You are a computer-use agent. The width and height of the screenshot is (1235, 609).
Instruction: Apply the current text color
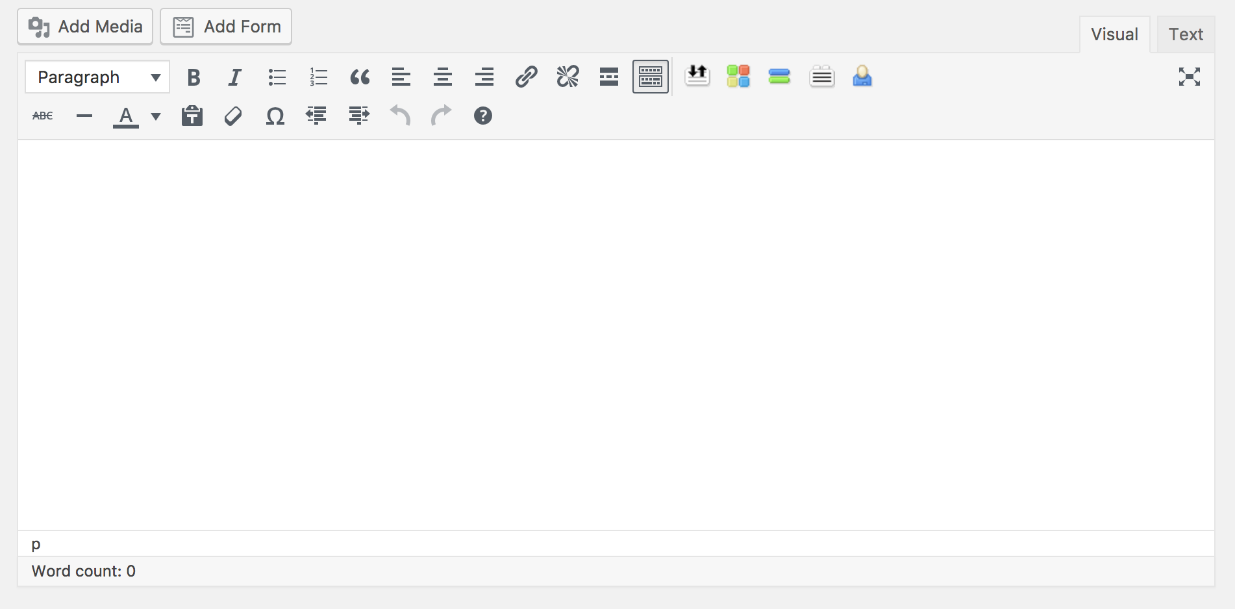click(x=126, y=116)
